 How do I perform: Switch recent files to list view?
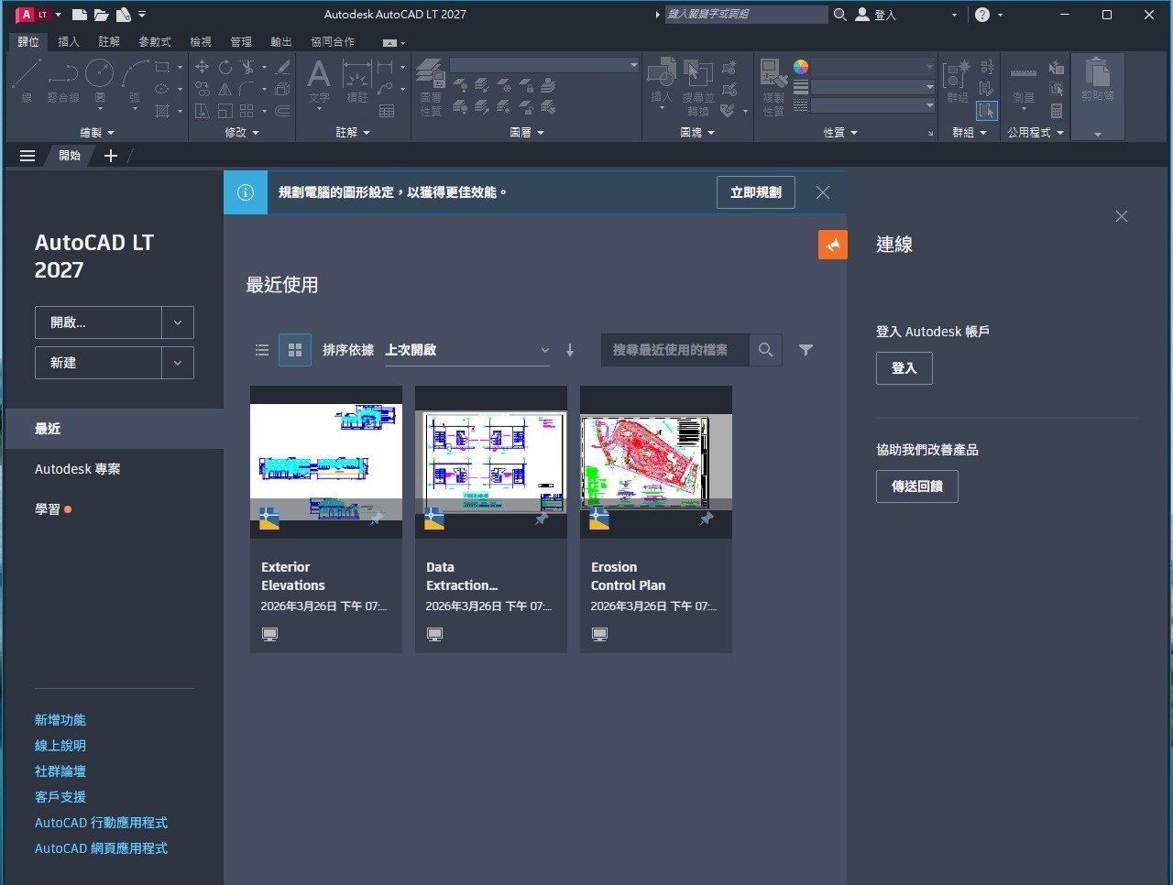(262, 350)
